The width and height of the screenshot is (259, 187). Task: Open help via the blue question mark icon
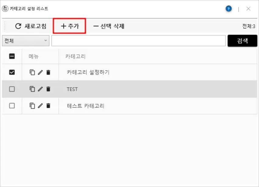(229, 9)
